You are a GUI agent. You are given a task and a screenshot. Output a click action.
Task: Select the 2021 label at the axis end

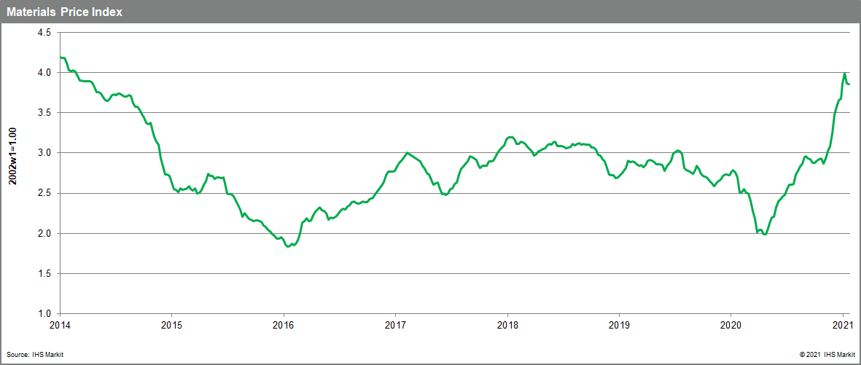tap(842, 325)
